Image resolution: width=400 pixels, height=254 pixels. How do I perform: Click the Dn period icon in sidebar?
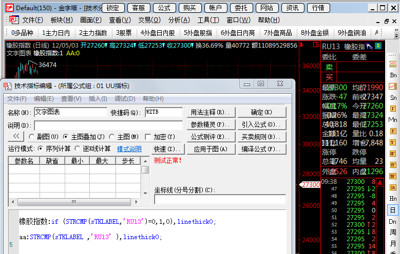393,222
